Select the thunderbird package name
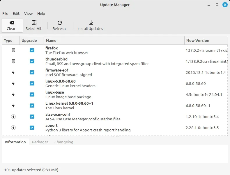The width and height of the screenshot is (230, 175). [56, 59]
